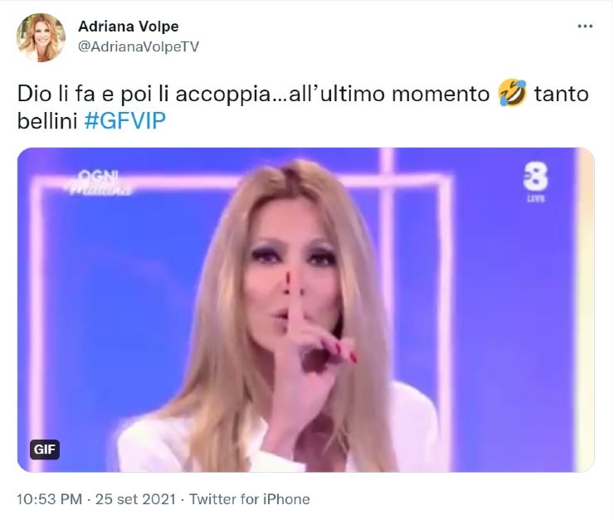Click the rolling laughing emoji in the tweet
The width and height of the screenshot is (614, 520).
click(512, 92)
